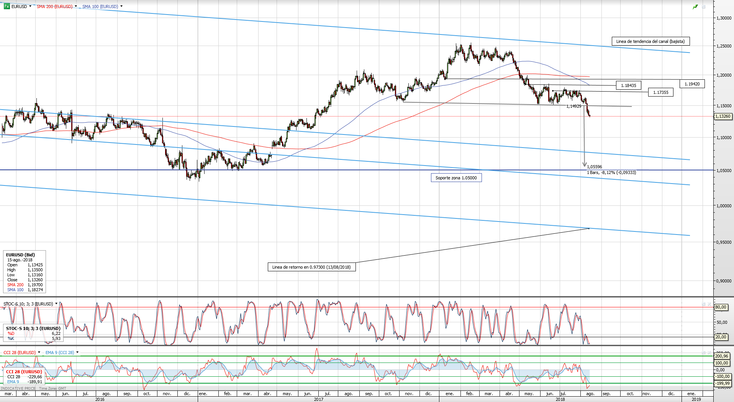This screenshot has width=734, height=402.
Task: Open the CCI 28 (EURUSD) dropdown arrow
Action: click(x=39, y=352)
